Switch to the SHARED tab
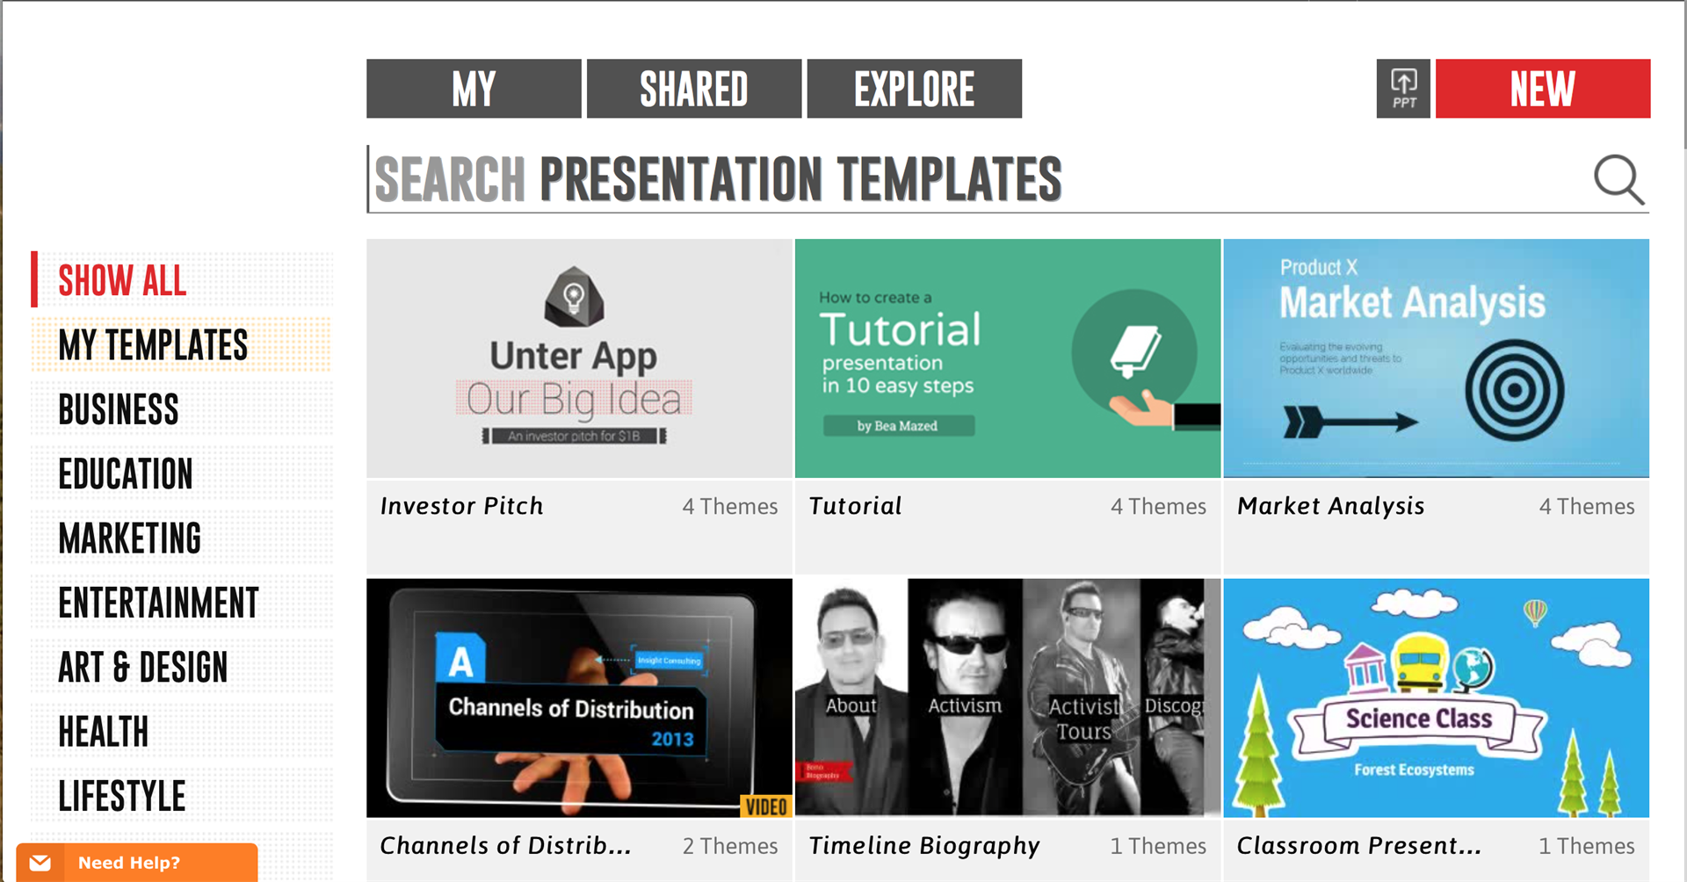This screenshot has width=1687, height=882. pos(694,89)
